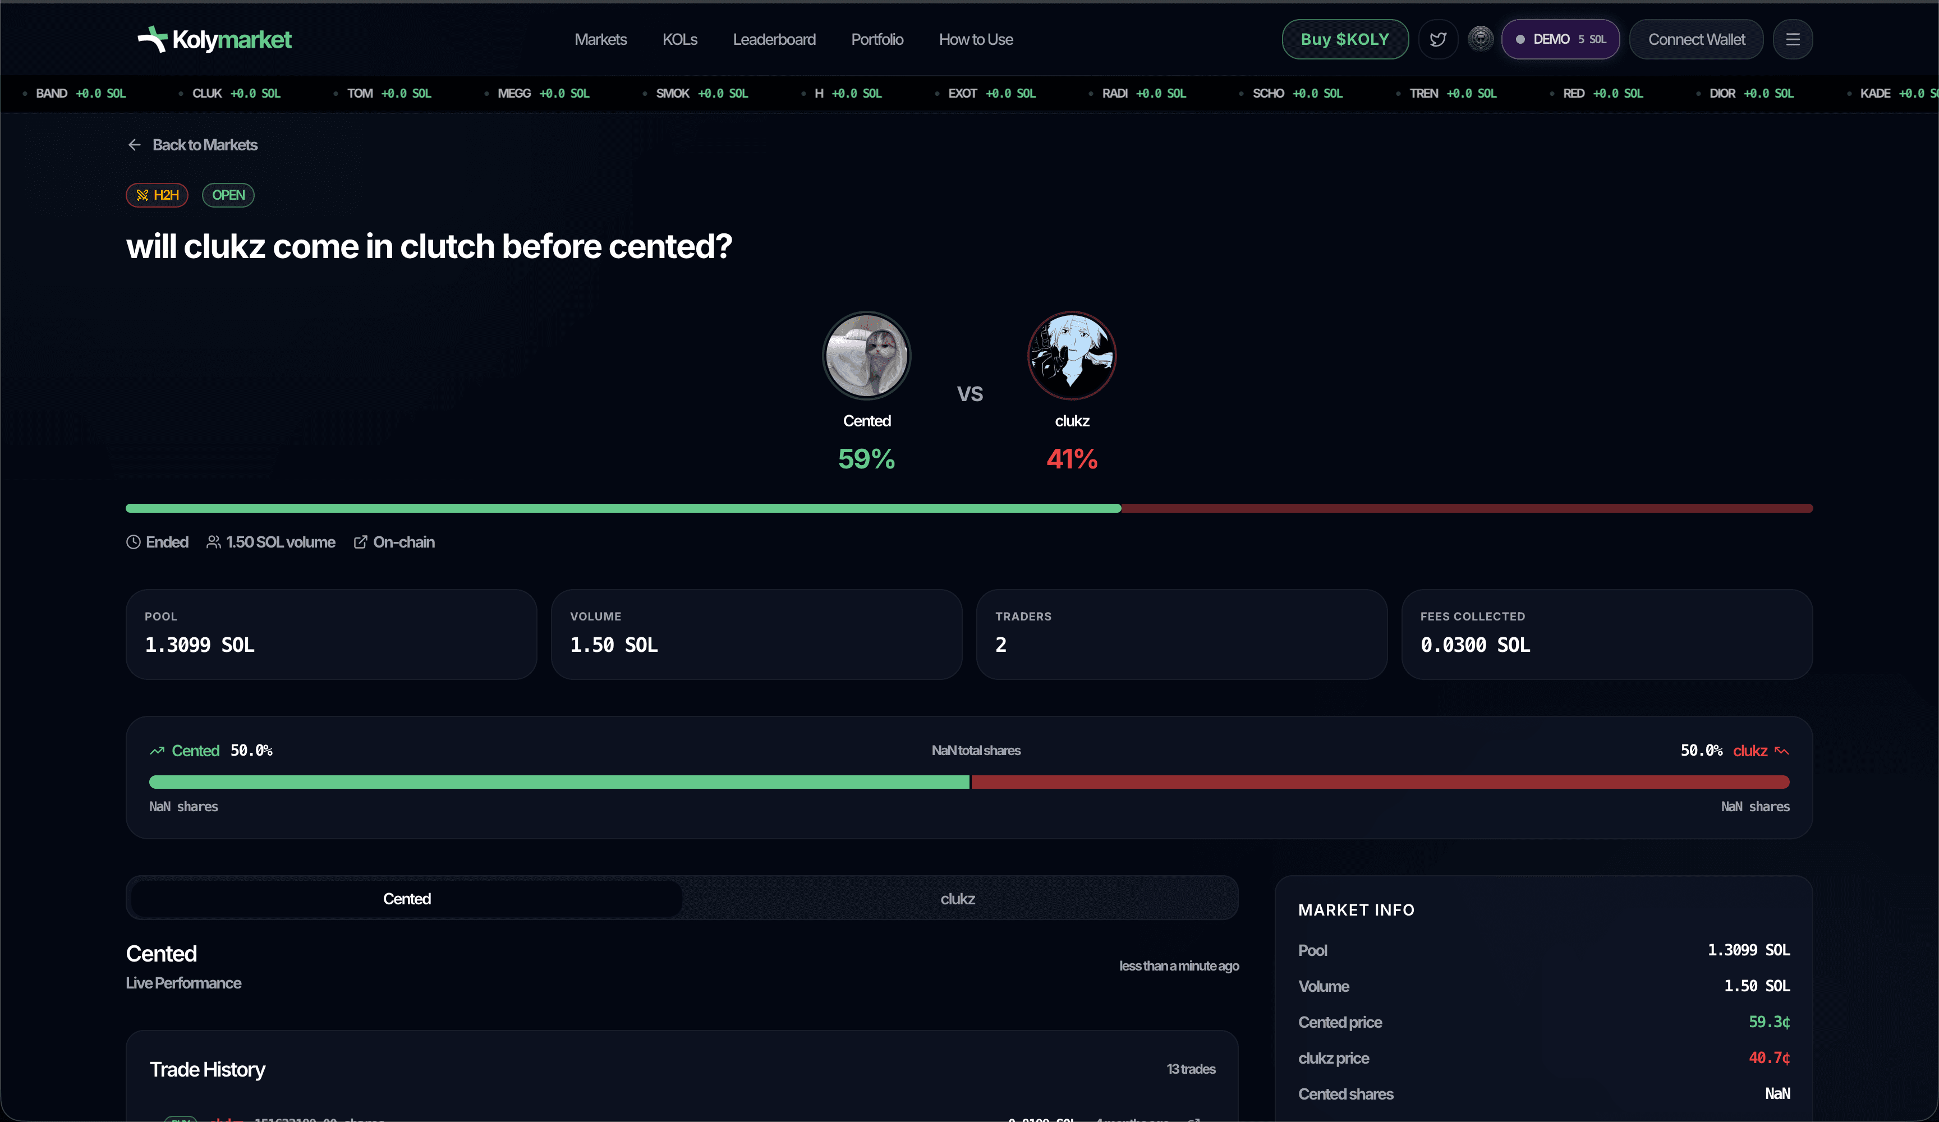
Task: Click the FEES COLLECTED 0.0300 SOL card
Action: (x=1607, y=634)
